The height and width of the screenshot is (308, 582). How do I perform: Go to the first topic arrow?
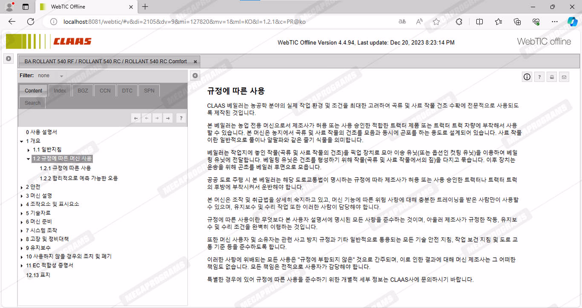pos(136,118)
